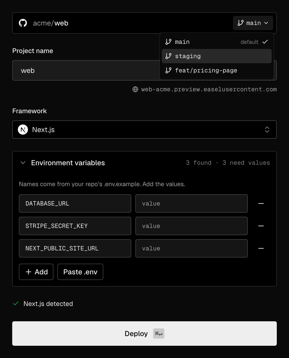Click the DATABASE_URL name field
The height and width of the screenshot is (358, 289).
click(75, 203)
